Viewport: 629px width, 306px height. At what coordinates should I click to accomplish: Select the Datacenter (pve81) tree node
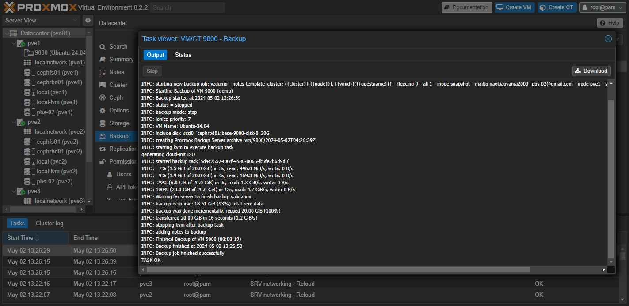click(x=45, y=33)
